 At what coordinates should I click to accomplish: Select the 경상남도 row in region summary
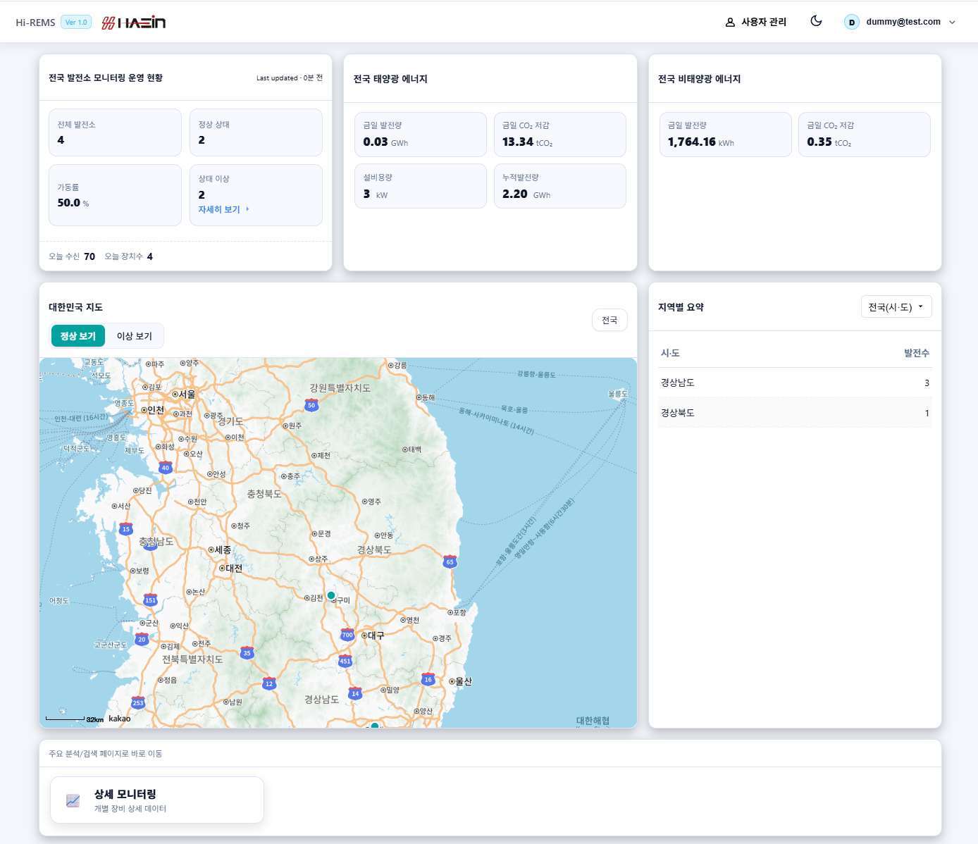tap(795, 383)
